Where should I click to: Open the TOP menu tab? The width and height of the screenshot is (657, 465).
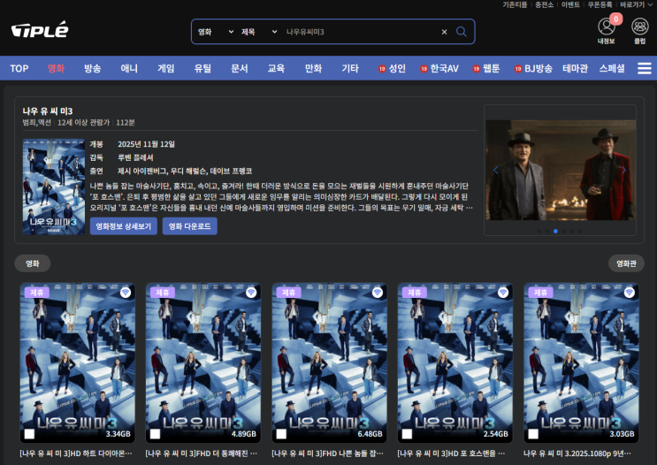tap(19, 68)
